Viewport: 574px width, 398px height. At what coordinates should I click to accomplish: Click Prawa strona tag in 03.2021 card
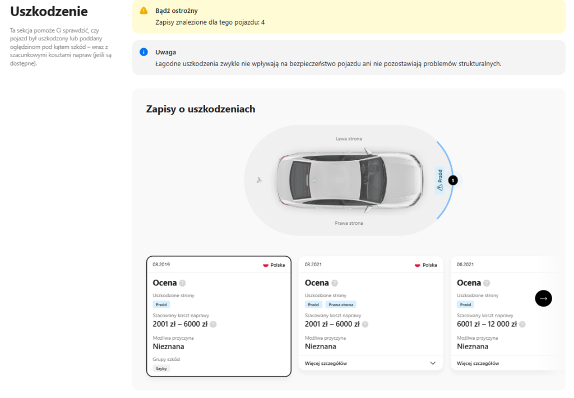341,305
